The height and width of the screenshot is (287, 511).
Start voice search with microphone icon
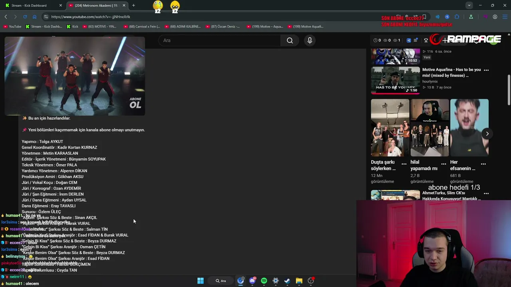(310, 40)
